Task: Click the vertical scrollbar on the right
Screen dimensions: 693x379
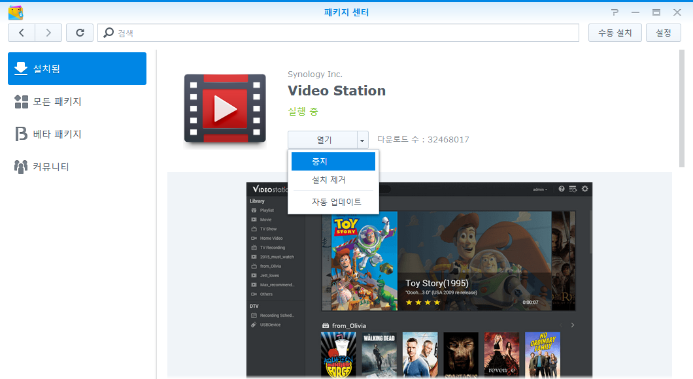Action: click(x=682, y=108)
